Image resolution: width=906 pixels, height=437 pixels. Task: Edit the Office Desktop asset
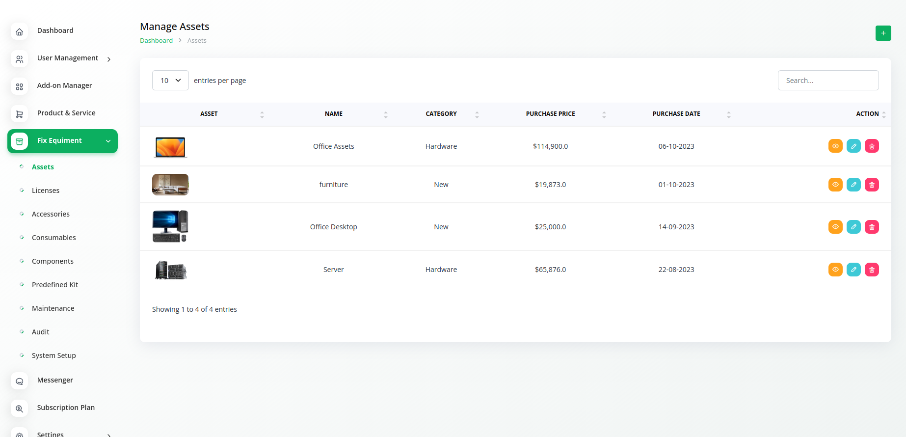click(x=853, y=227)
